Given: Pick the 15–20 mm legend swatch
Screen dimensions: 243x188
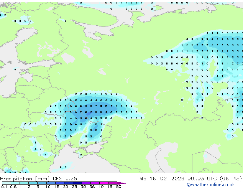Looking at the screenshot, I should pyautogui.click(x=59, y=183).
